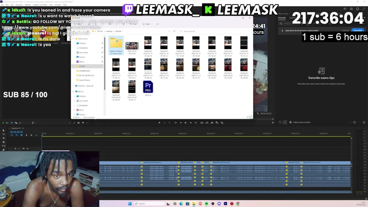Select the Slip tool
This screenshot has height=207, width=368.
tap(3, 146)
